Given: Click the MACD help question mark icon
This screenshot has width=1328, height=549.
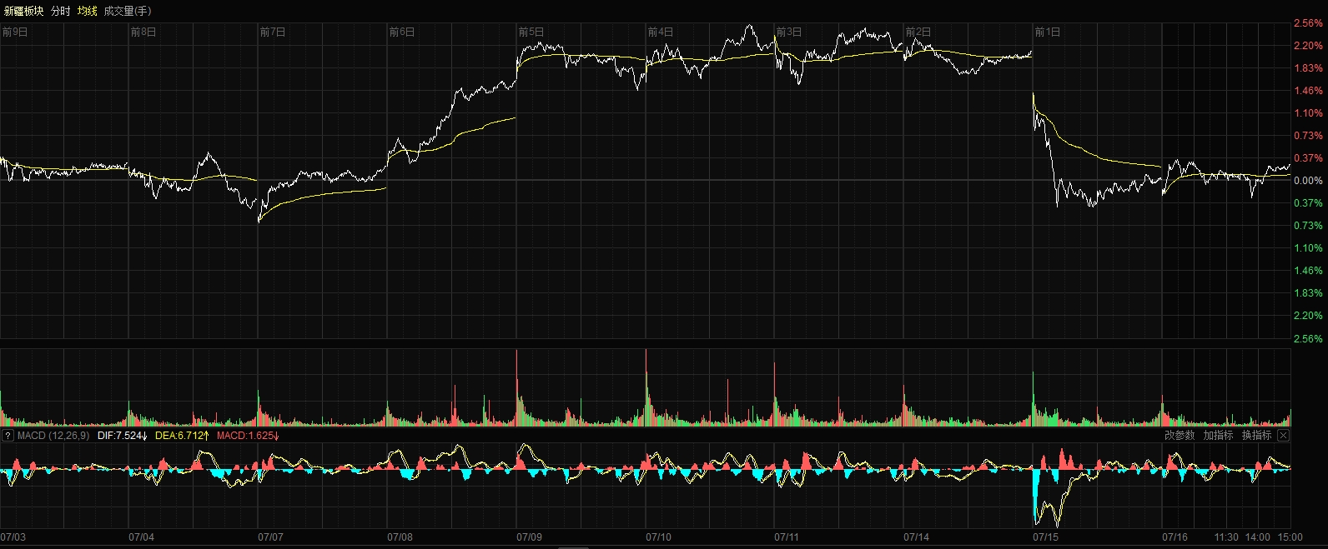Looking at the screenshot, I should pyautogui.click(x=8, y=436).
